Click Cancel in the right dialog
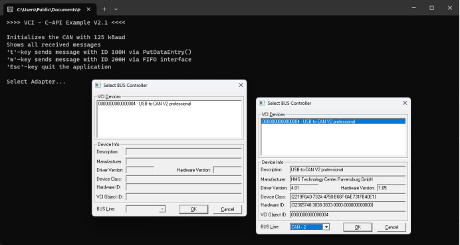 (392, 227)
